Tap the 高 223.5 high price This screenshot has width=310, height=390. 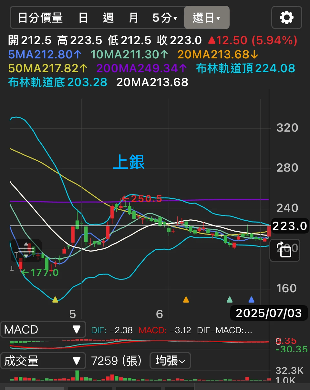pos(80,40)
